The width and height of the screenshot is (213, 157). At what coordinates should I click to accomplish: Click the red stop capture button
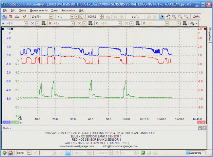click(10, 153)
